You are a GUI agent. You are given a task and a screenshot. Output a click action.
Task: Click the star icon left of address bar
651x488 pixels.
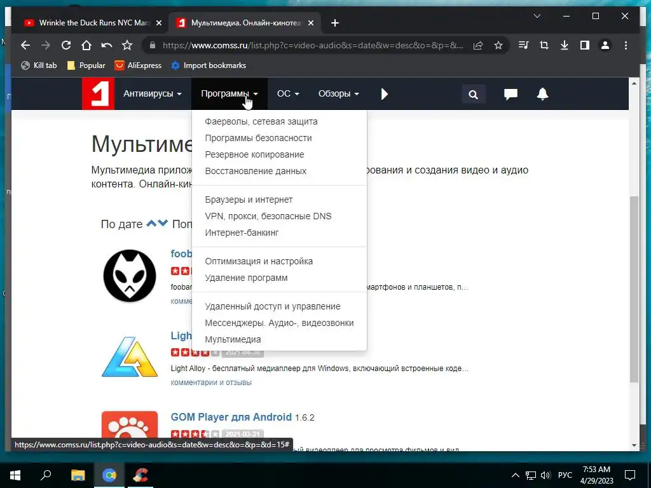click(x=127, y=45)
